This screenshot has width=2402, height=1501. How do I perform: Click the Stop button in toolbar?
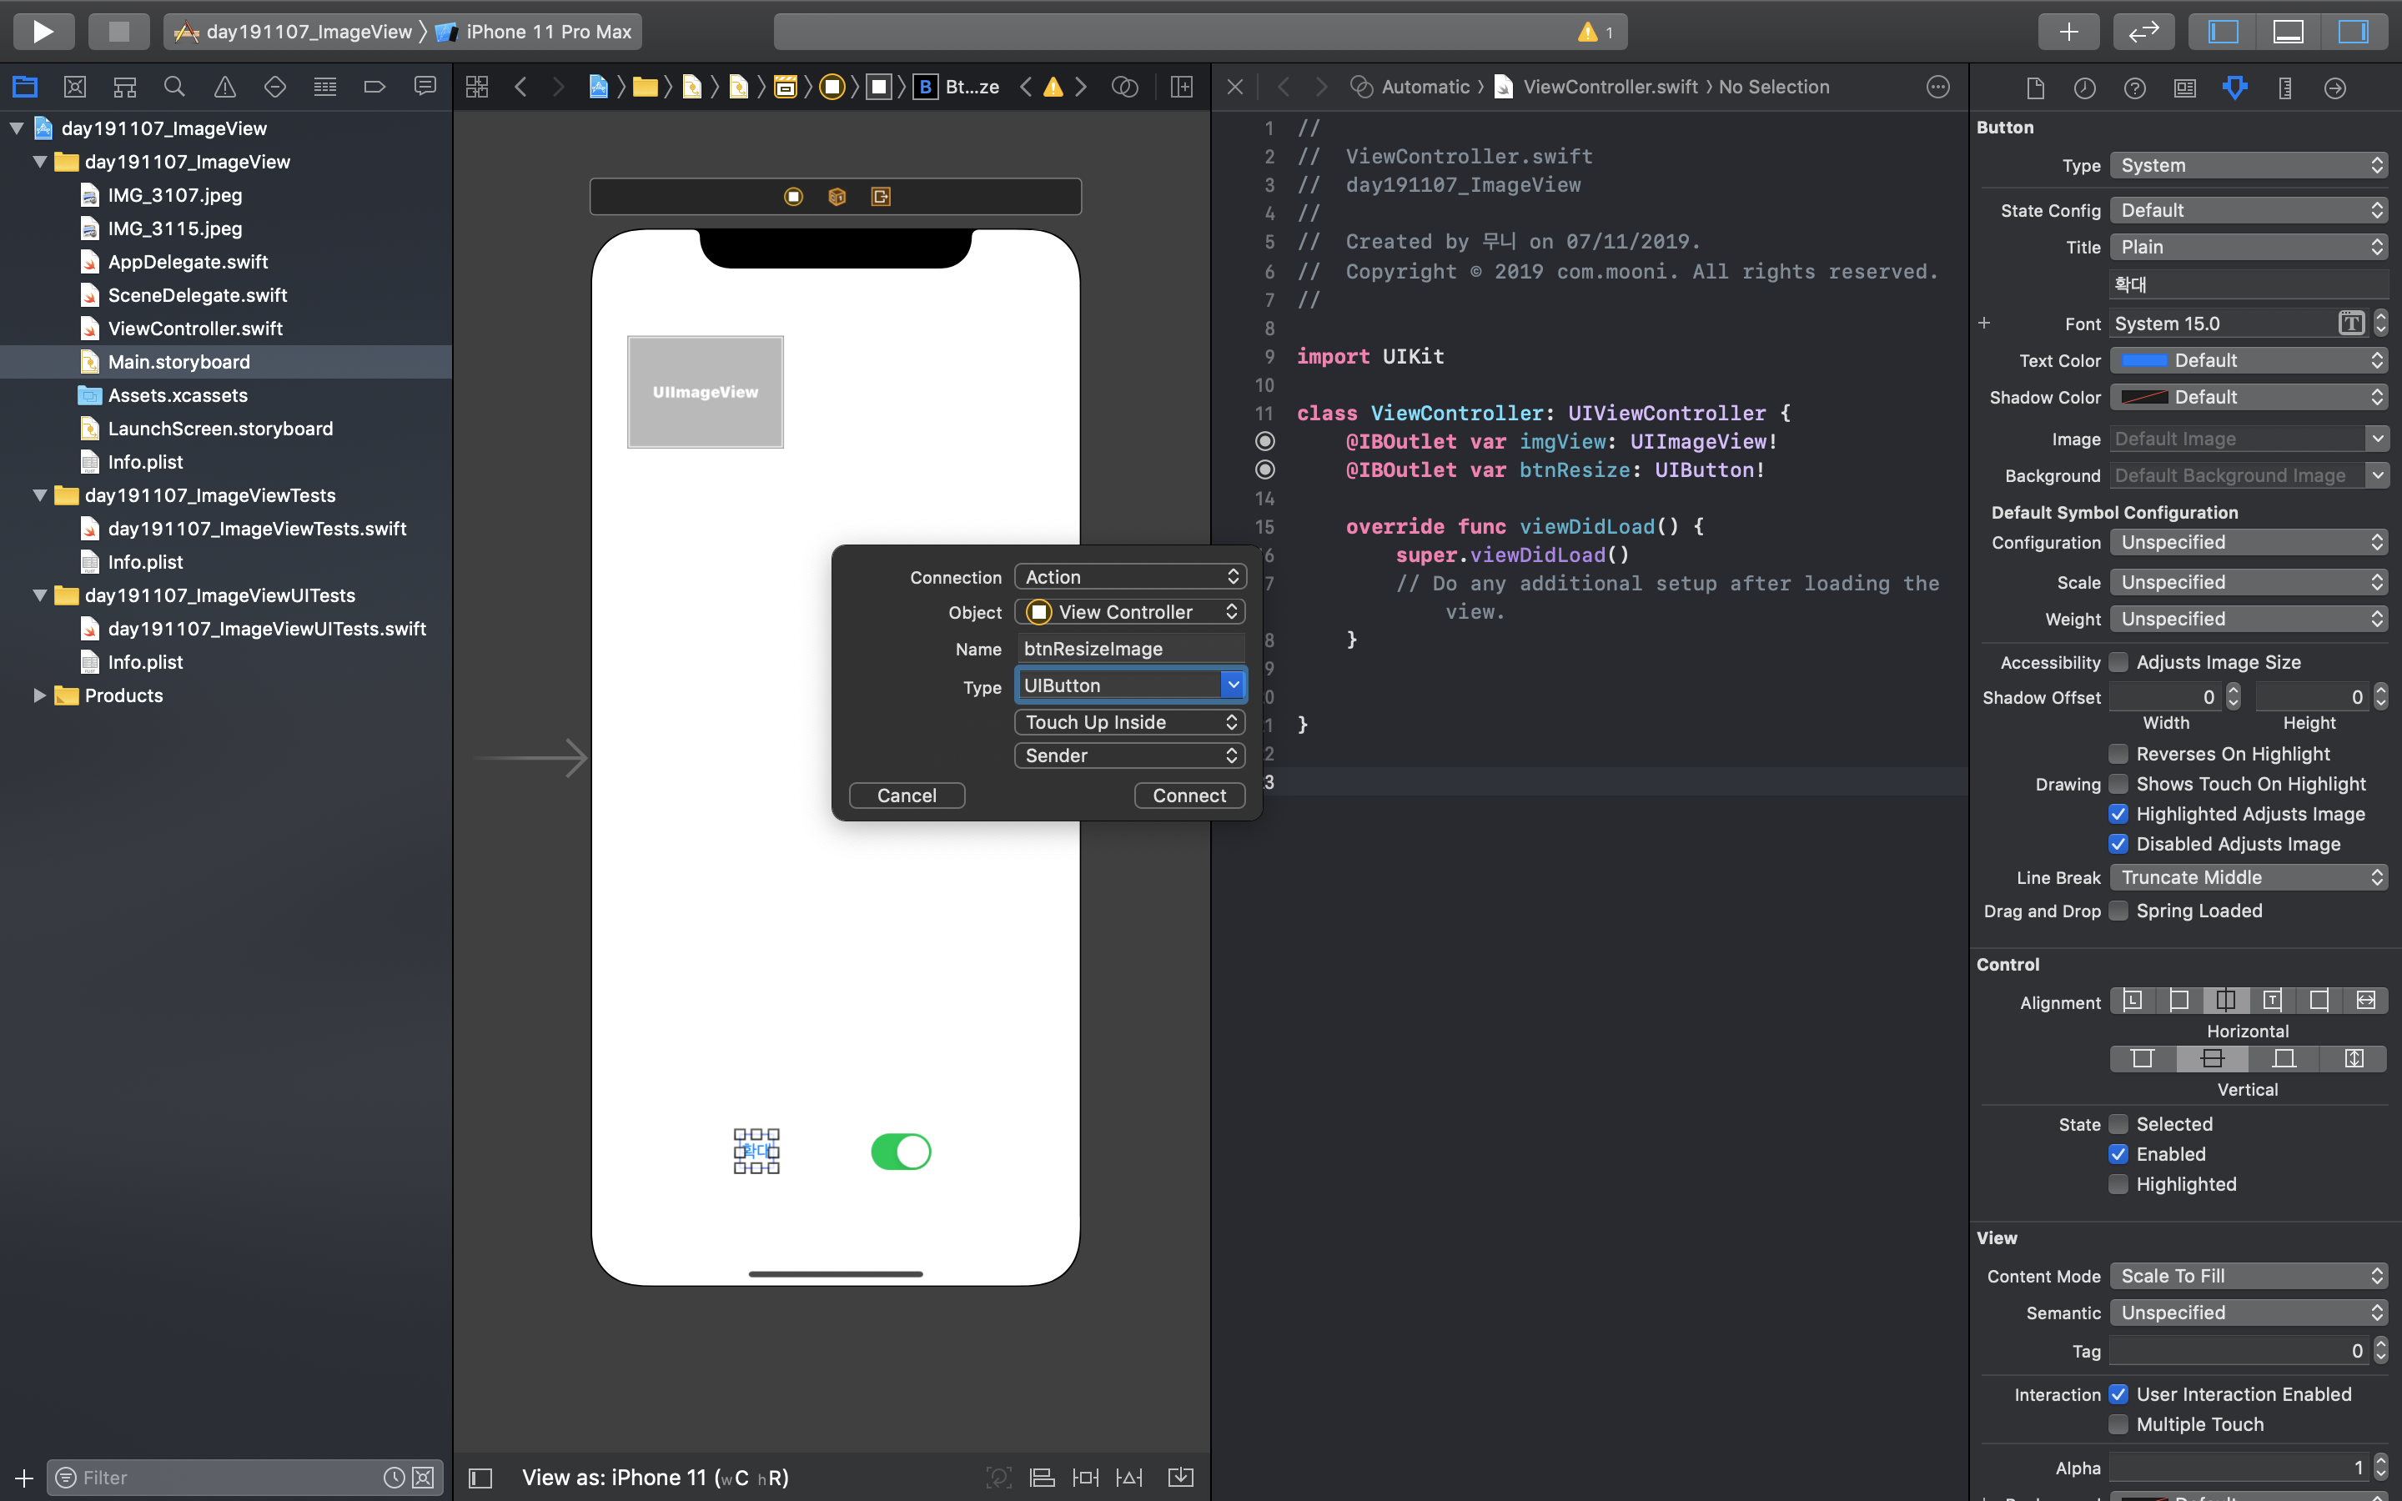(118, 31)
